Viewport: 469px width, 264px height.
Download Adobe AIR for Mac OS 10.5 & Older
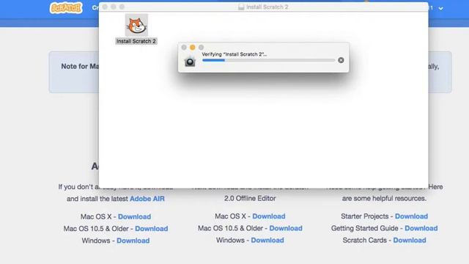click(x=152, y=229)
